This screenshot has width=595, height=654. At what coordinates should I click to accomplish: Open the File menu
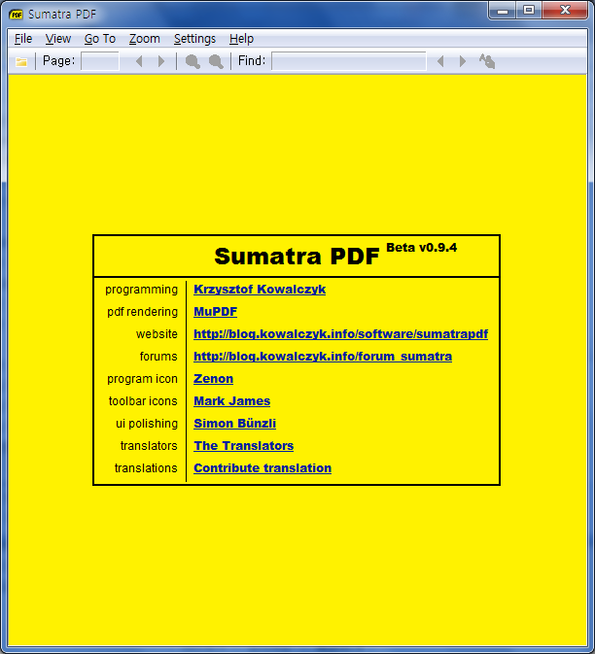tap(23, 39)
